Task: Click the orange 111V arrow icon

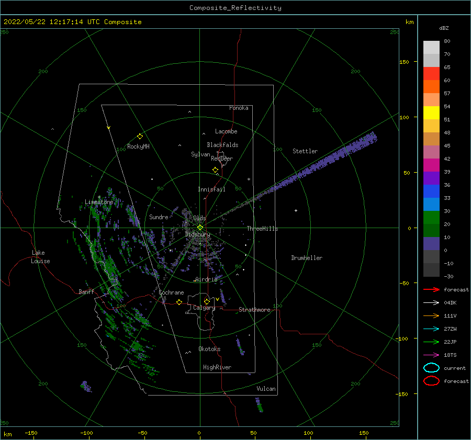Action: point(431,315)
